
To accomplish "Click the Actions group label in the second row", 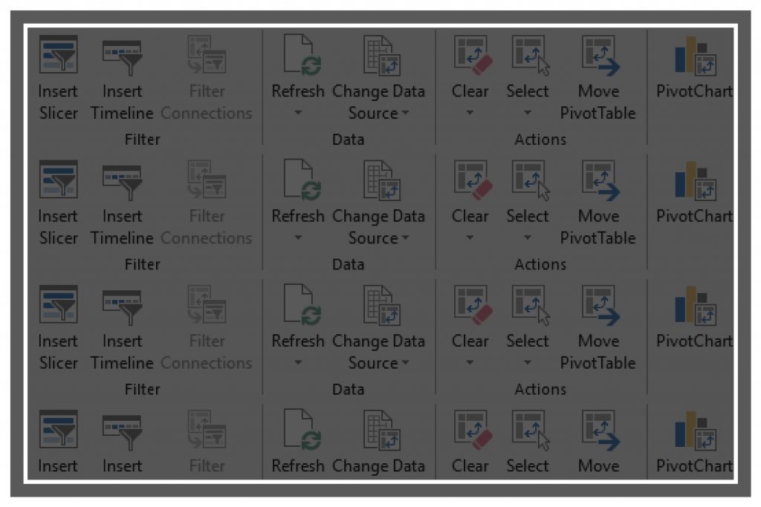I will pyautogui.click(x=540, y=264).
